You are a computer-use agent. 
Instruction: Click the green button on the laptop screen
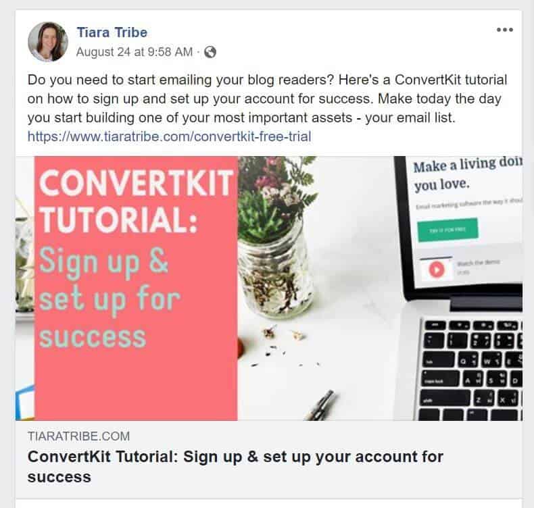[448, 230]
